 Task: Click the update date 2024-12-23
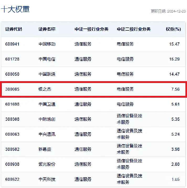pos(176,11)
